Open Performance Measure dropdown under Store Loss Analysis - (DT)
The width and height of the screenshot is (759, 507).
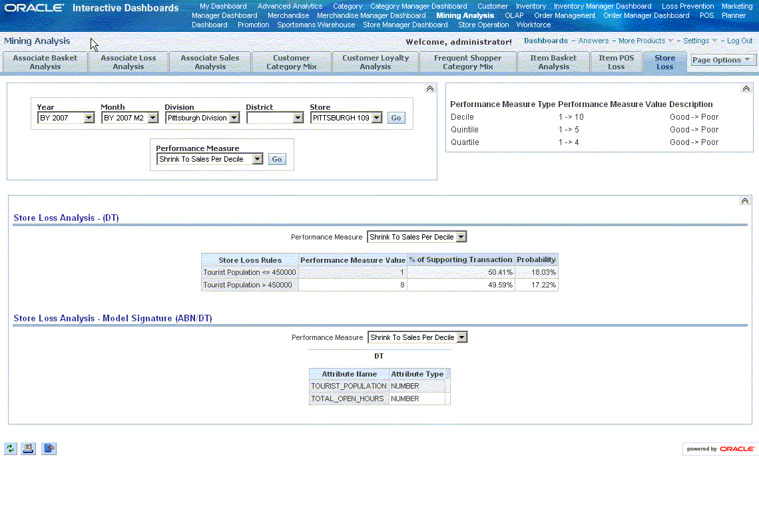(416, 237)
